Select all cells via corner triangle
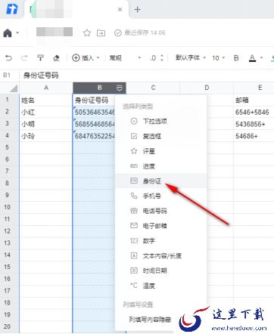The width and height of the screenshot is (274, 334). [x=14, y=88]
